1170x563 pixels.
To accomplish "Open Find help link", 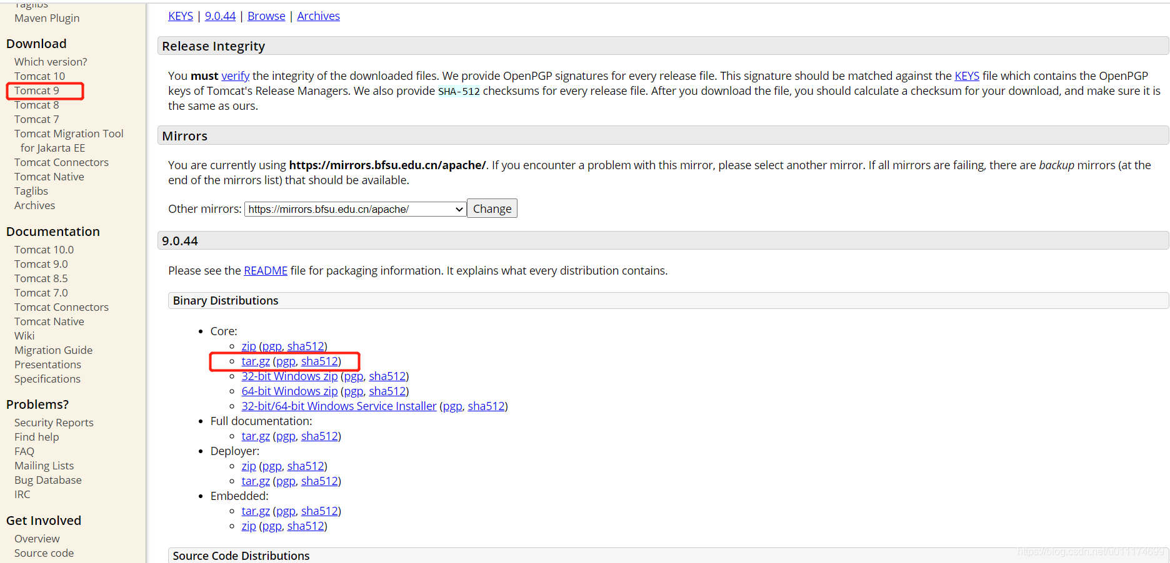I will [36, 437].
